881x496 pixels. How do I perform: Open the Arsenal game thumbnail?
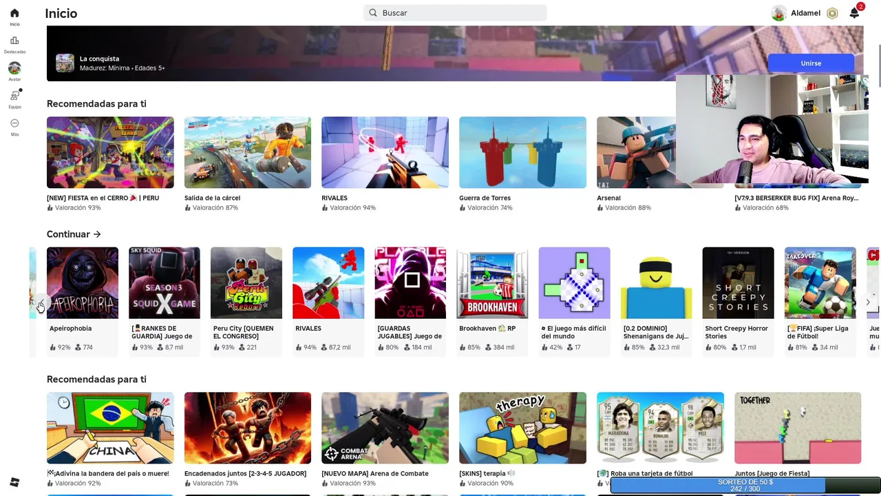click(x=636, y=152)
